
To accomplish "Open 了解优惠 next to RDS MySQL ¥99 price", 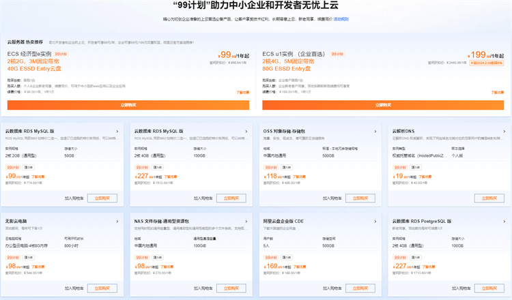I will (x=38, y=177).
